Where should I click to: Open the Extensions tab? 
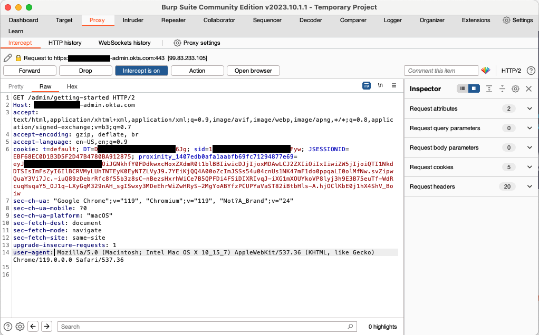[x=476, y=20]
